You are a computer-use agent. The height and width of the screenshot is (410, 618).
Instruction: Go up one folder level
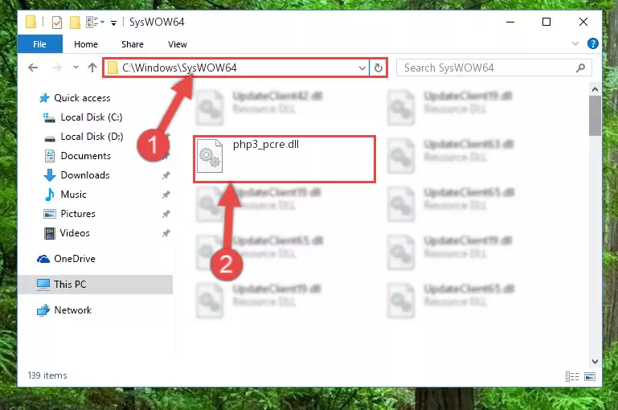92,68
